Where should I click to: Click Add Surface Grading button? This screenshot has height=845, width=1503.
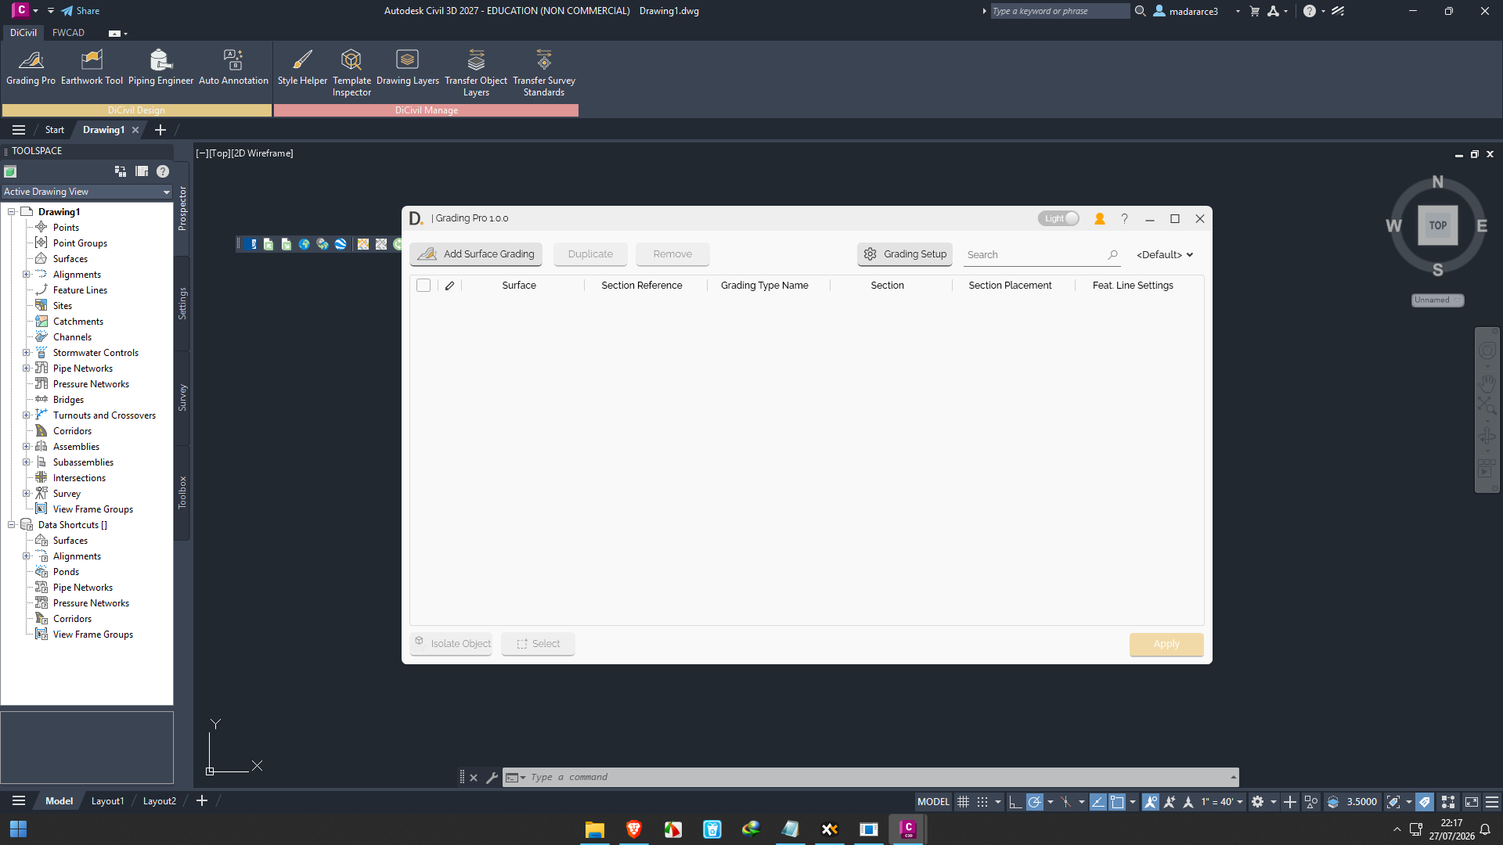coord(476,254)
